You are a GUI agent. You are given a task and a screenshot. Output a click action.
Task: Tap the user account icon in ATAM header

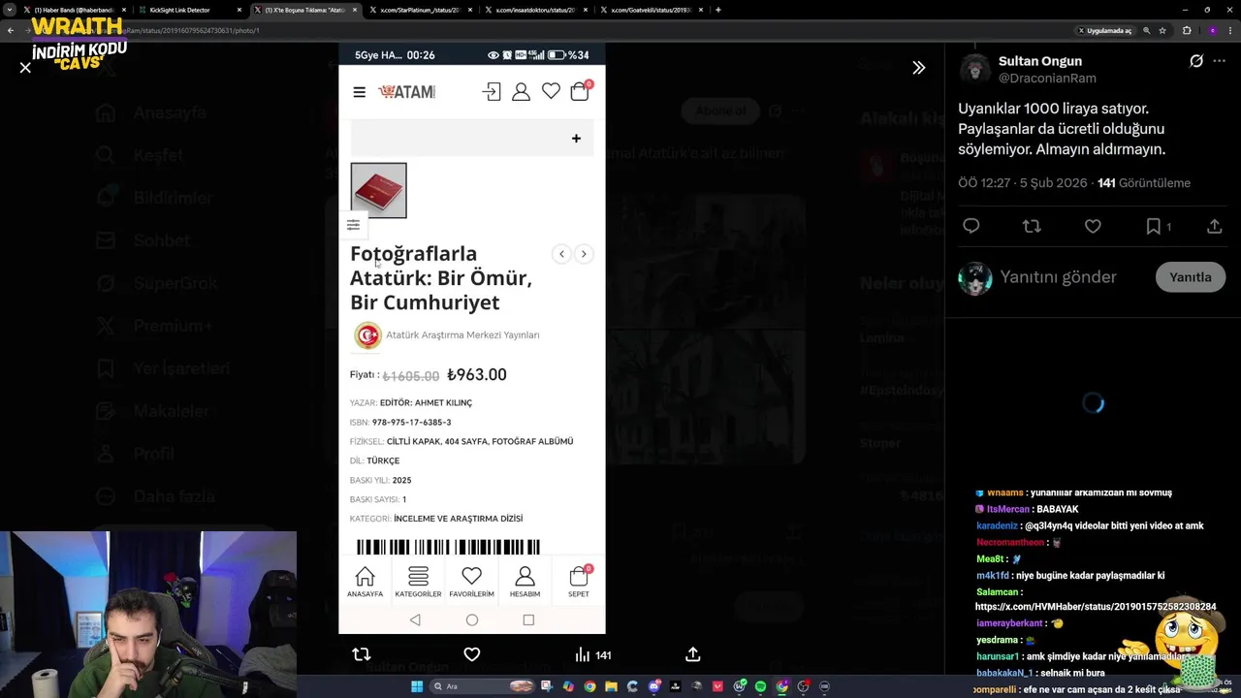[x=521, y=92]
